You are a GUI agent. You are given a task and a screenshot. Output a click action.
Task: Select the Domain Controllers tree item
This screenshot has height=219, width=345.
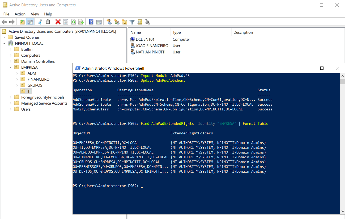pyautogui.click(x=38, y=61)
